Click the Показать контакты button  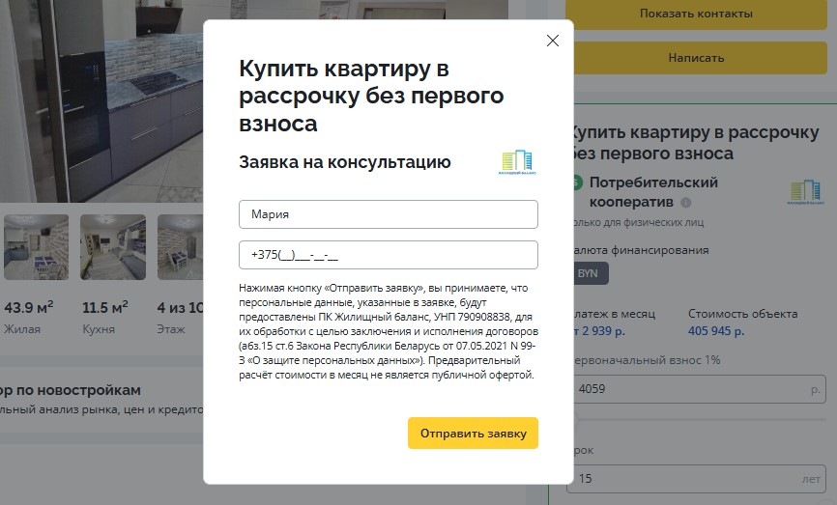pyautogui.click(x=696, y=14)
